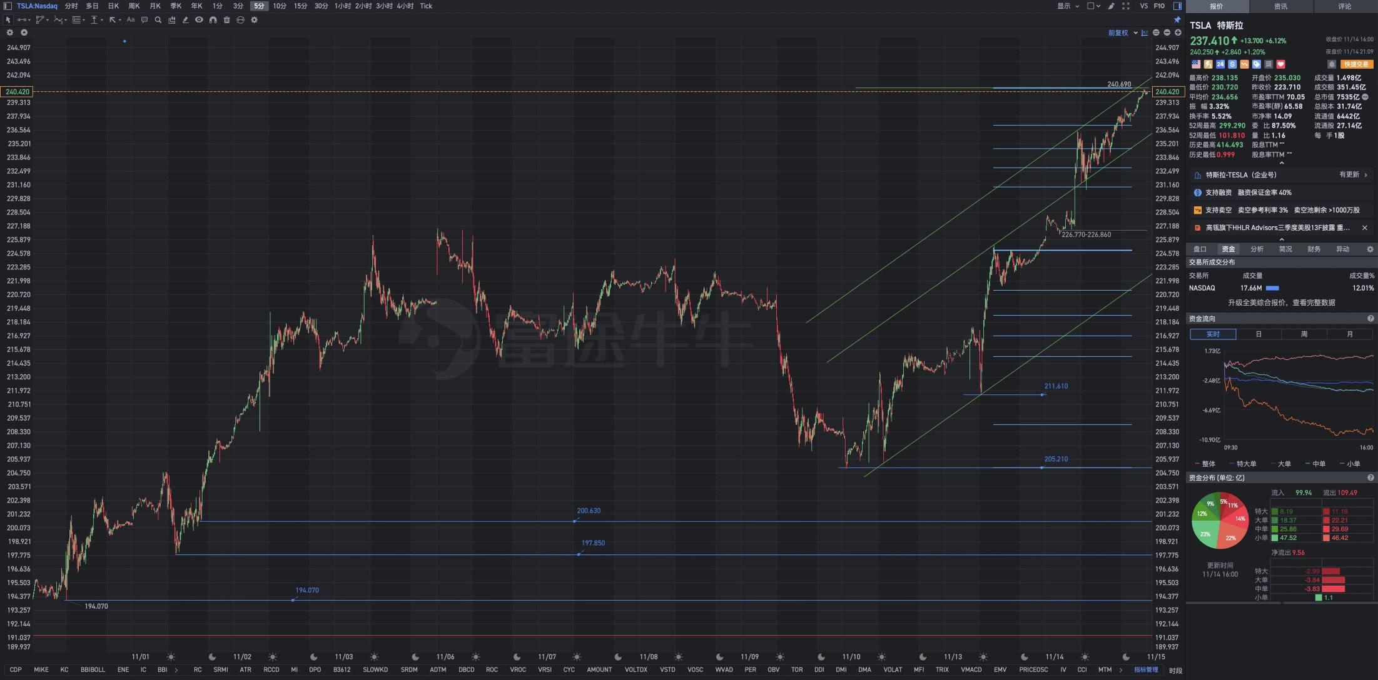This screenshot has width=1378, height=680.
Task: Select 月 capital flow period
Action: (x=1350, y=334)
